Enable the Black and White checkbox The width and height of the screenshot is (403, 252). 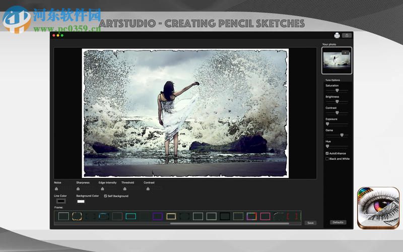tap(327, 159)
